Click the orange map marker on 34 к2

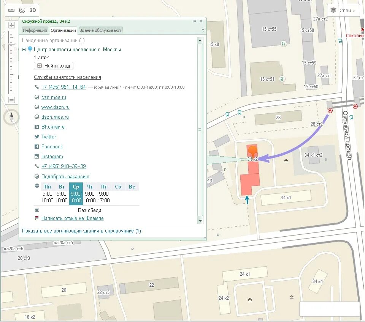click(252, 151)
